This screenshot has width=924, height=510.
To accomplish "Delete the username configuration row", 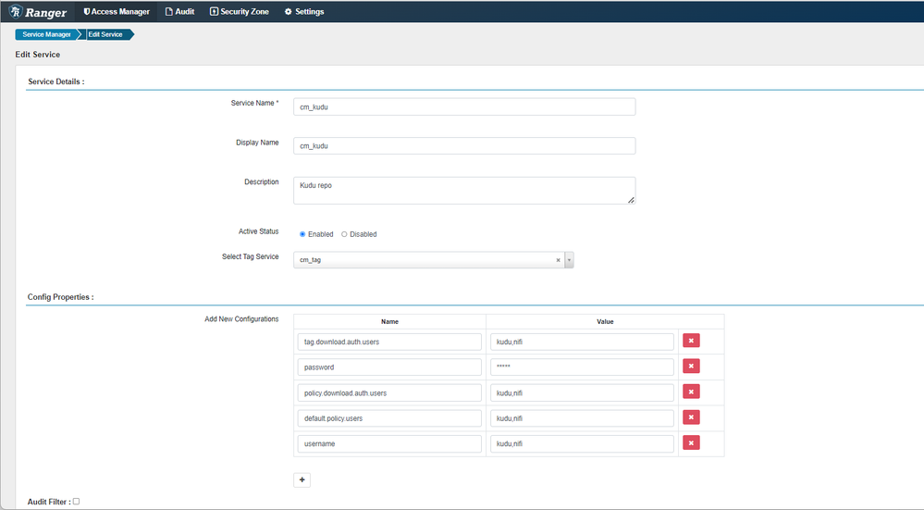I will [x=691, y=442].
